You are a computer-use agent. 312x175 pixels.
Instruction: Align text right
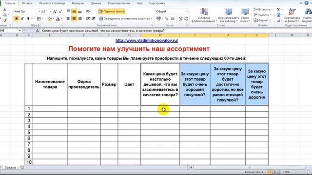tap(80, 18)
